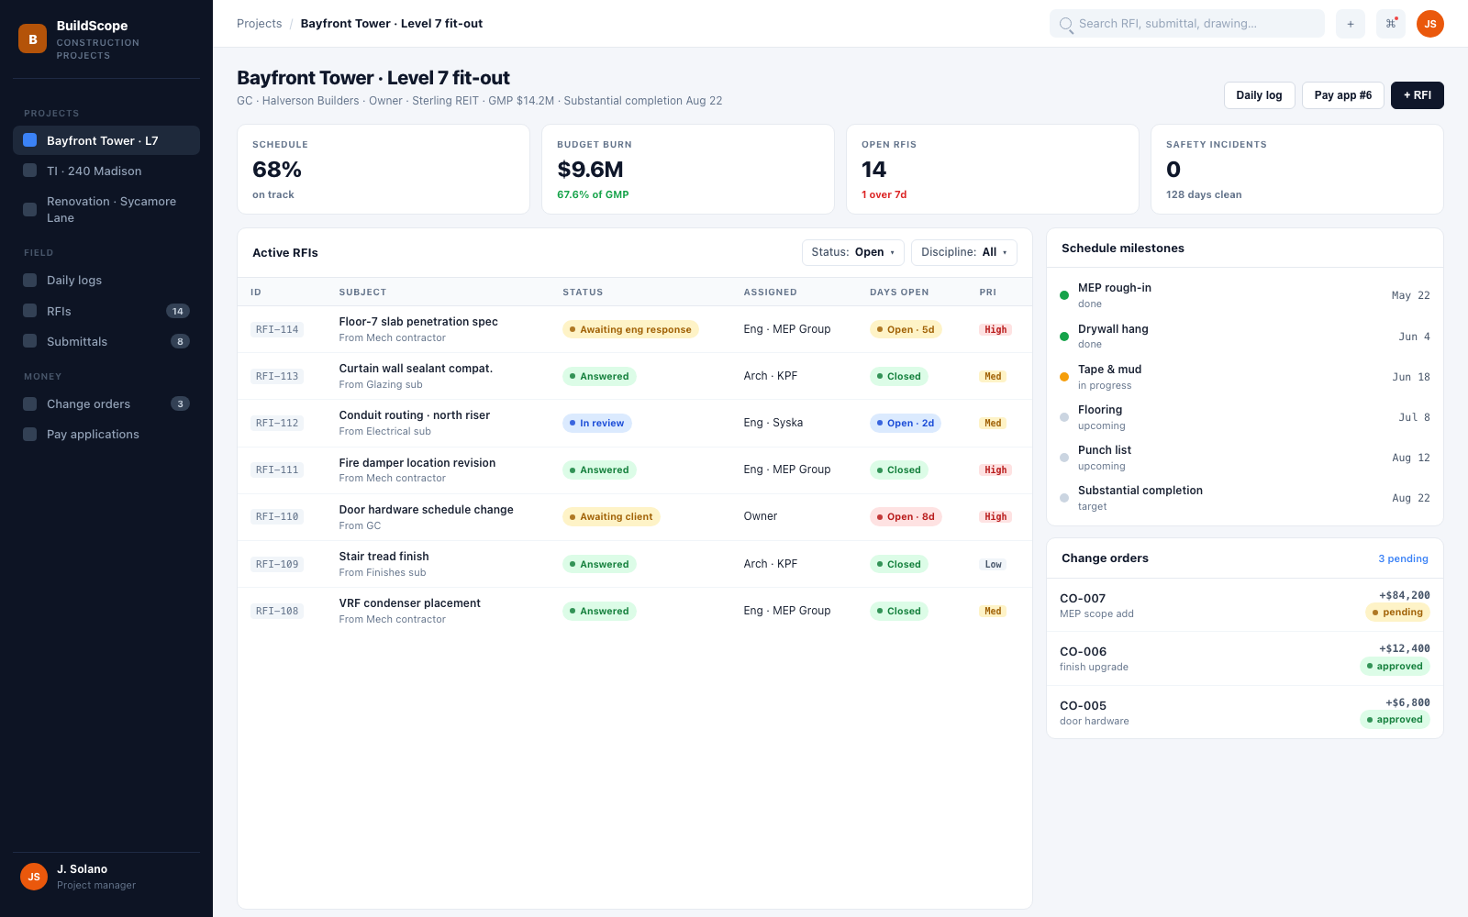The image size is (1468, 917).
Task: Open Pay app #6
Action: pos(1343,95)
